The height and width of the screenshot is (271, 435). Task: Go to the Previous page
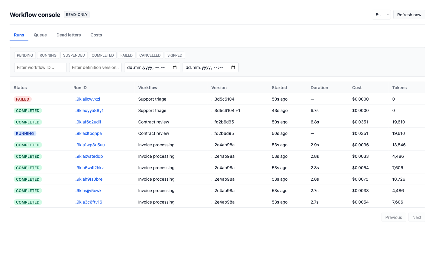394,217
